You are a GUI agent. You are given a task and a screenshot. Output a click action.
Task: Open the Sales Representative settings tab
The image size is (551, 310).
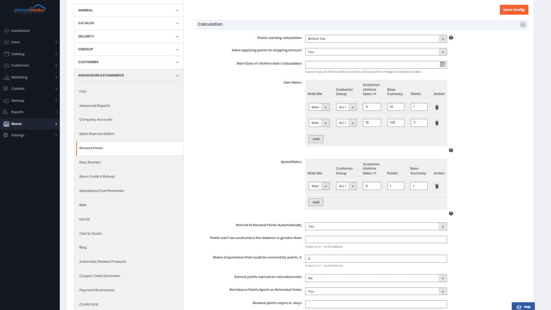pyautogui.click(x=97, y=133)
